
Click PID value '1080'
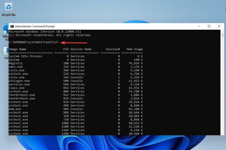65,123
